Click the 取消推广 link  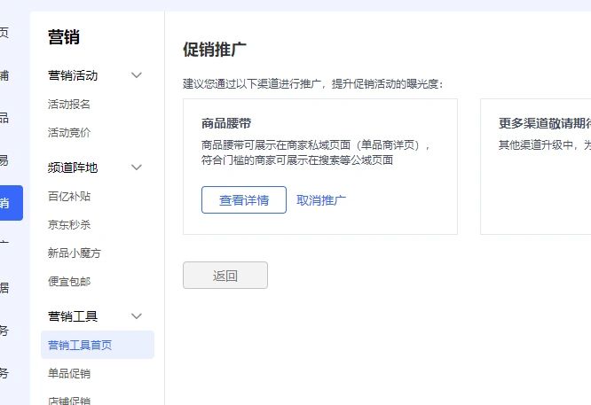321,200
